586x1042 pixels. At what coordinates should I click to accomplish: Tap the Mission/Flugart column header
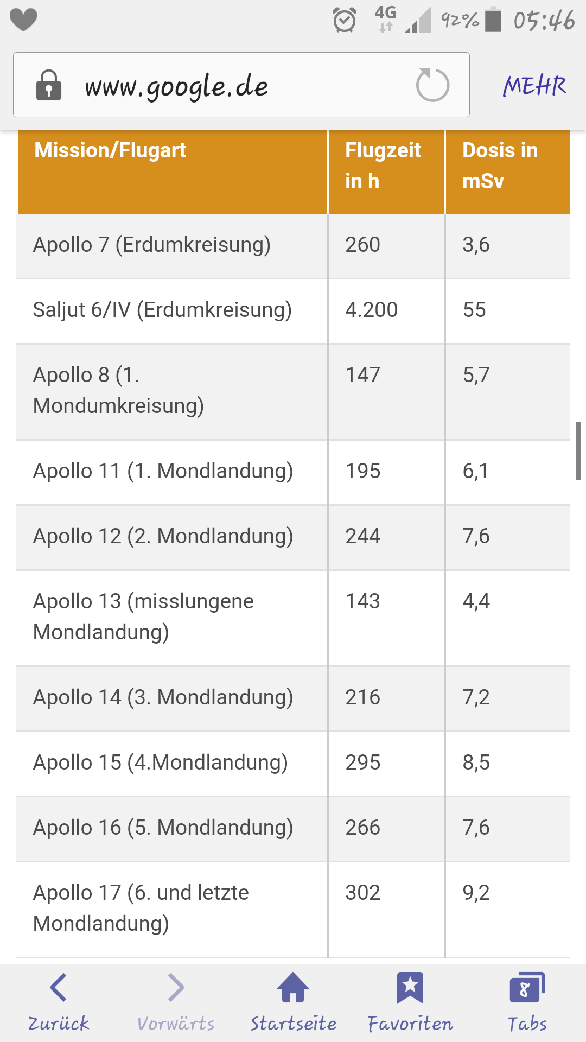point(110,150)
